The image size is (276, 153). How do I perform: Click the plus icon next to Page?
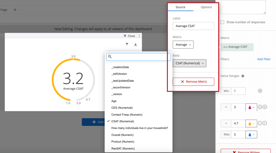[x=15, y=10]
